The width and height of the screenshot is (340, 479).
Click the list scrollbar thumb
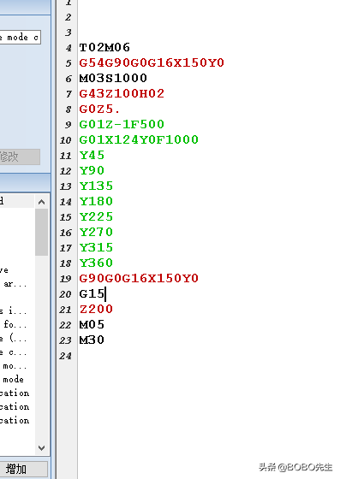[x=42, y=232]
